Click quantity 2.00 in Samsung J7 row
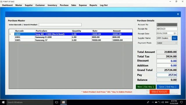Image resolution: width=186 pixels, height=105 pixels. point(81,40)
